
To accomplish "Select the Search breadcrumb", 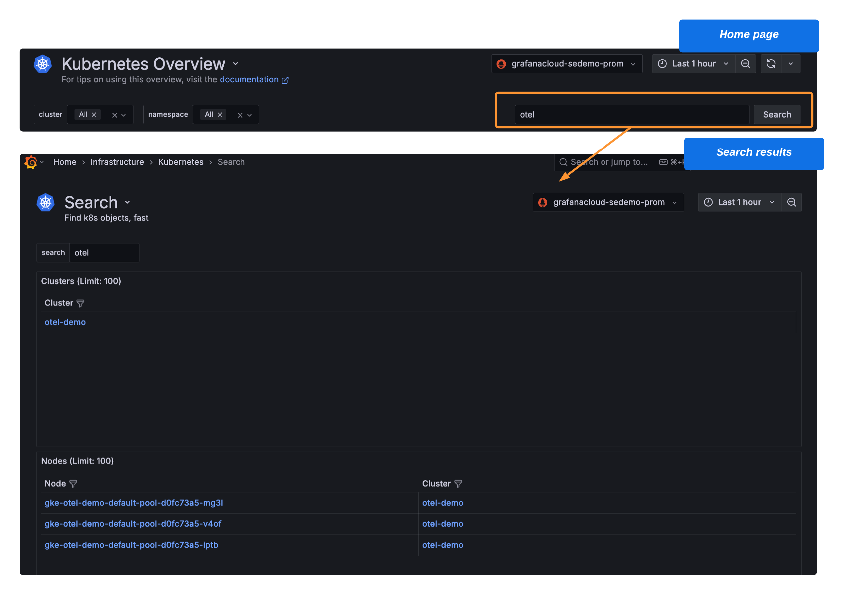I will coord(231,162).
